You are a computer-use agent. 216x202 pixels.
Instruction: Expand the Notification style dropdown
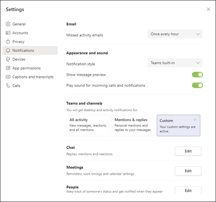point(175,63)
